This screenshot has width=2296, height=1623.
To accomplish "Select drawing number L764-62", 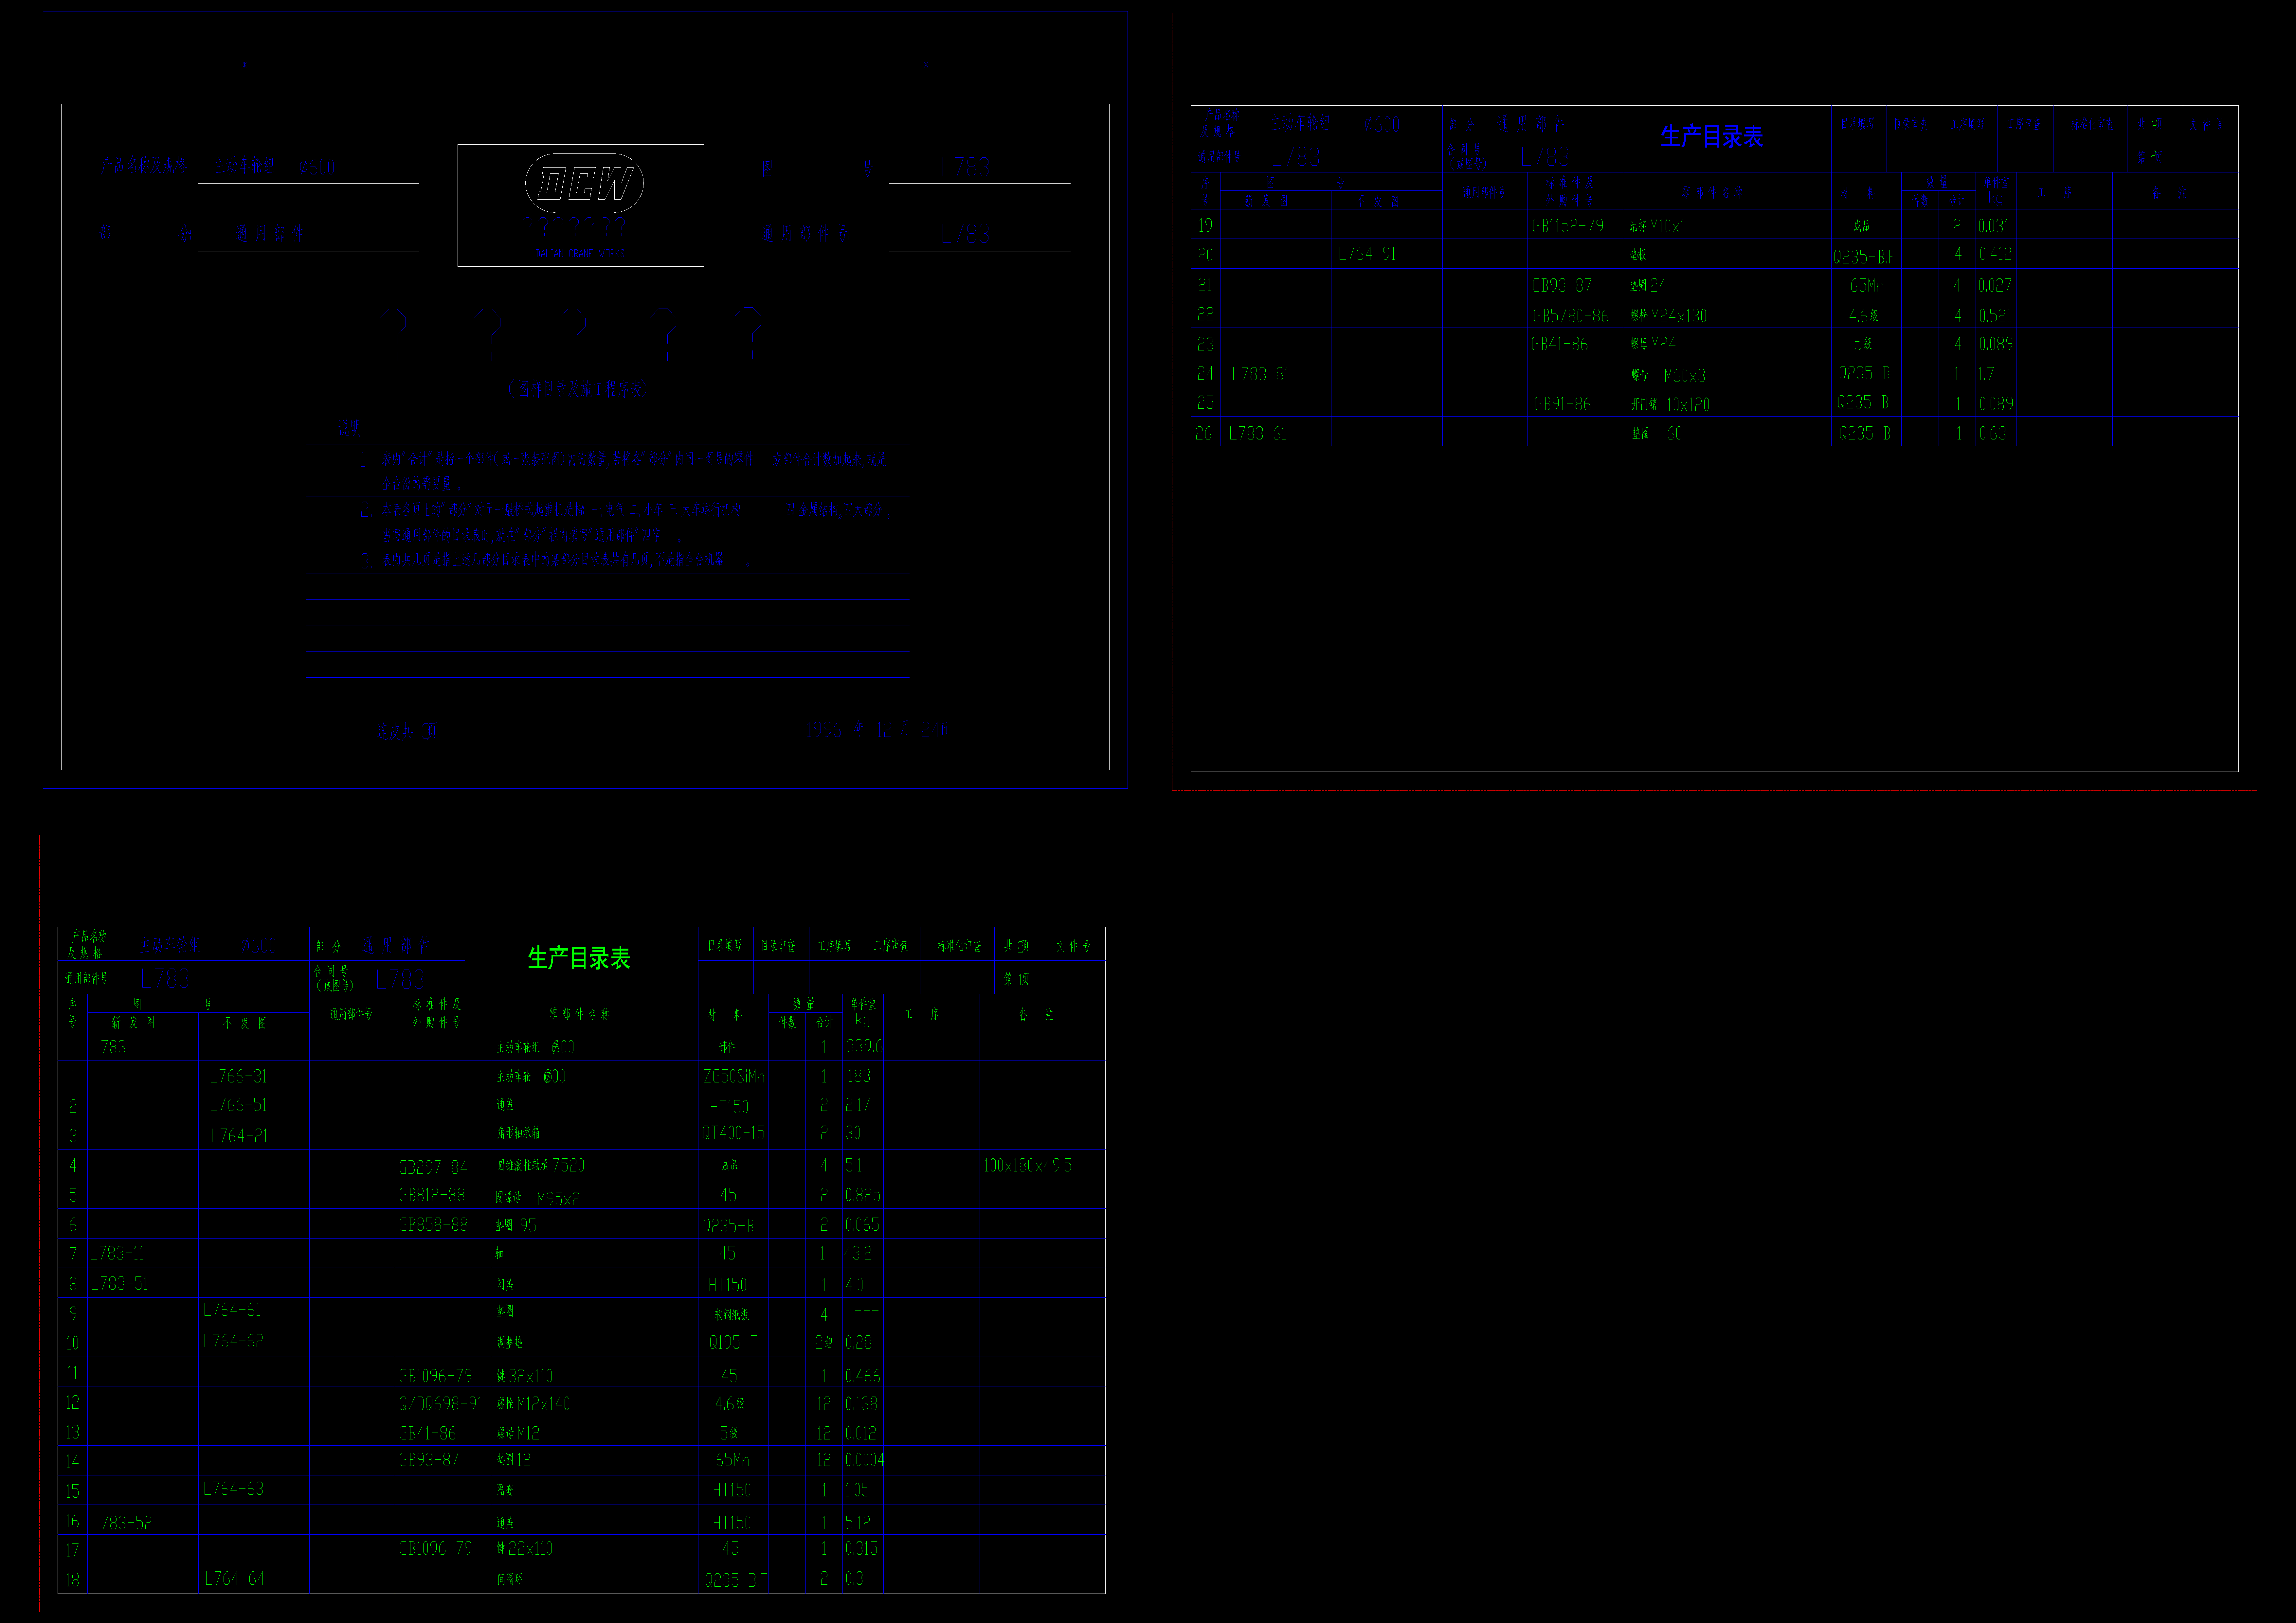I will [x=233, y=1341].
